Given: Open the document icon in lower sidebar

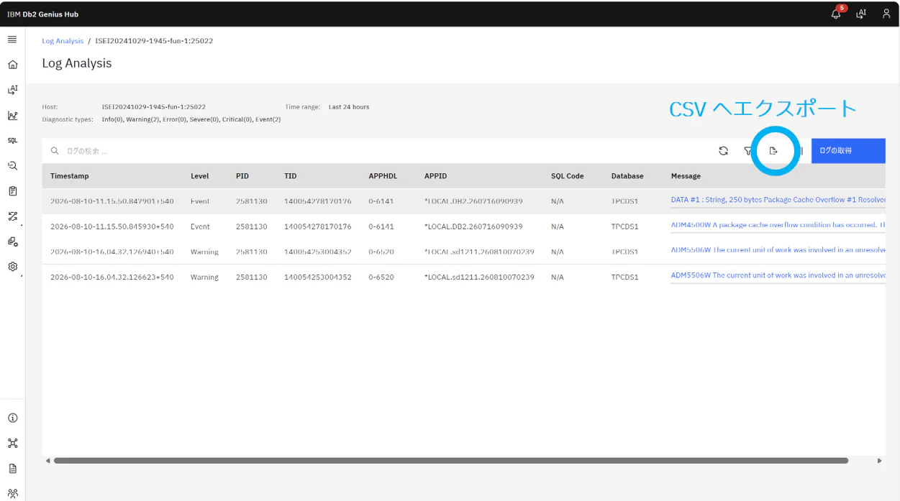Looking at the screenshot, I should click(12, 469).
